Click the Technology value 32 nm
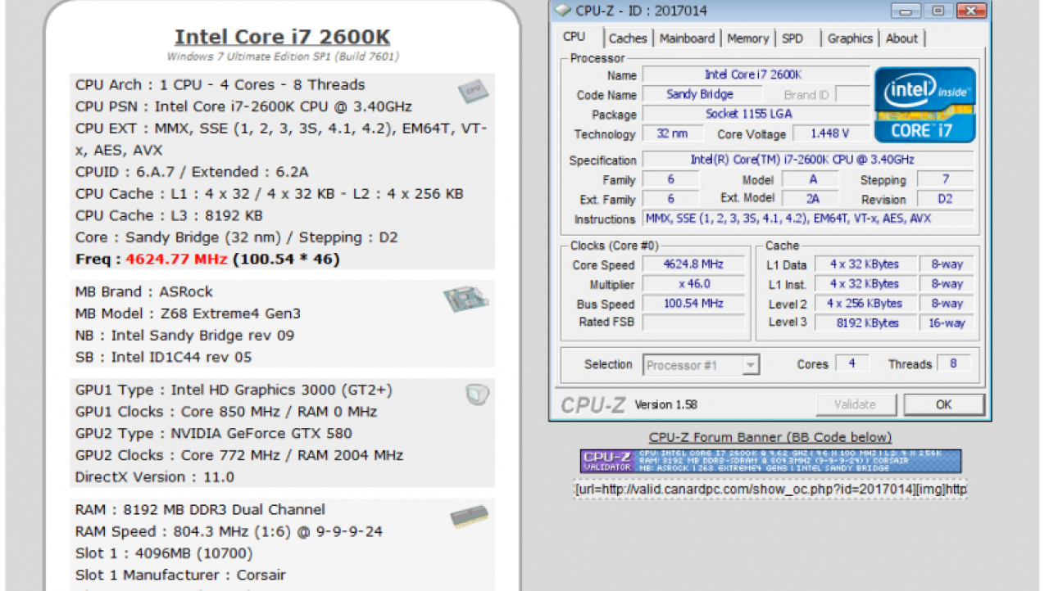The height and width of the screenshot is (591, 1049). (672, 134)
